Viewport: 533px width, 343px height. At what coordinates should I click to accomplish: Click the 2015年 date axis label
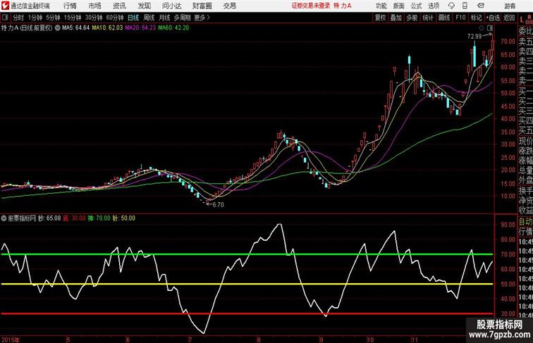pyautogui.click(x=11, y=339)
